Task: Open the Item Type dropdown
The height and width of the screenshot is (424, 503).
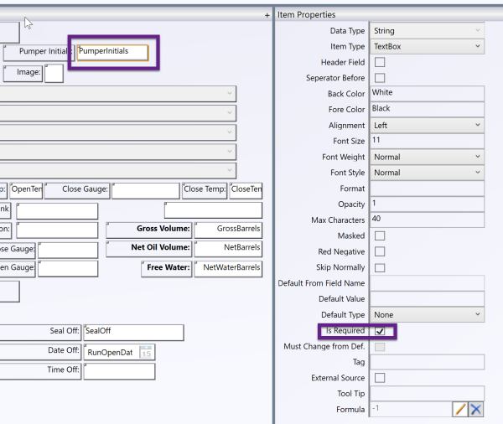Action: click(427, 46)
